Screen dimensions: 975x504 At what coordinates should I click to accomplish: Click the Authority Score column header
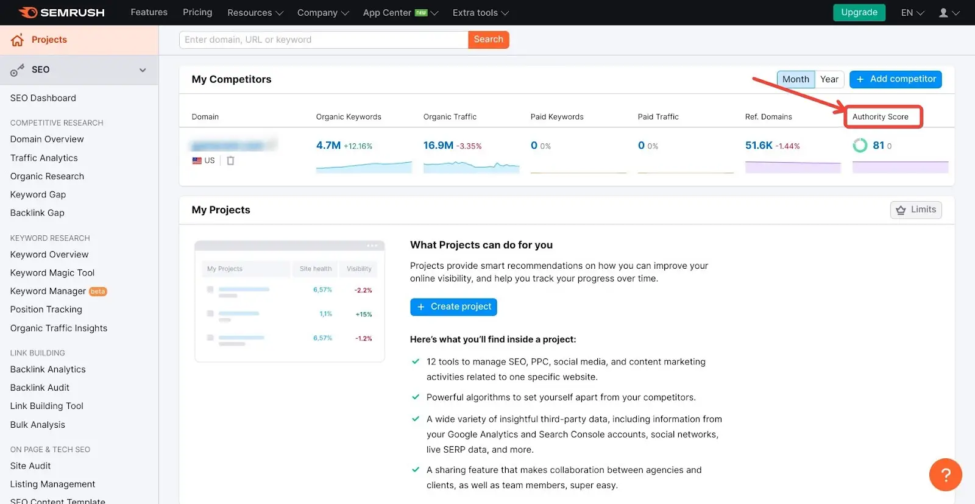(881, 117)
